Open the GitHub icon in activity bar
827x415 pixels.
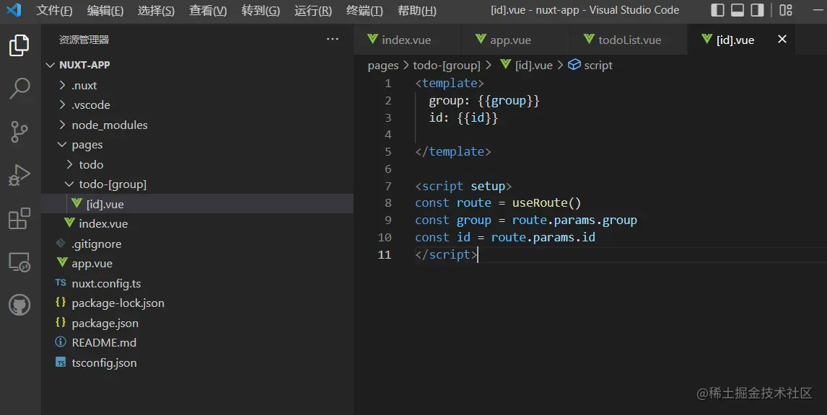pos(19,305)
